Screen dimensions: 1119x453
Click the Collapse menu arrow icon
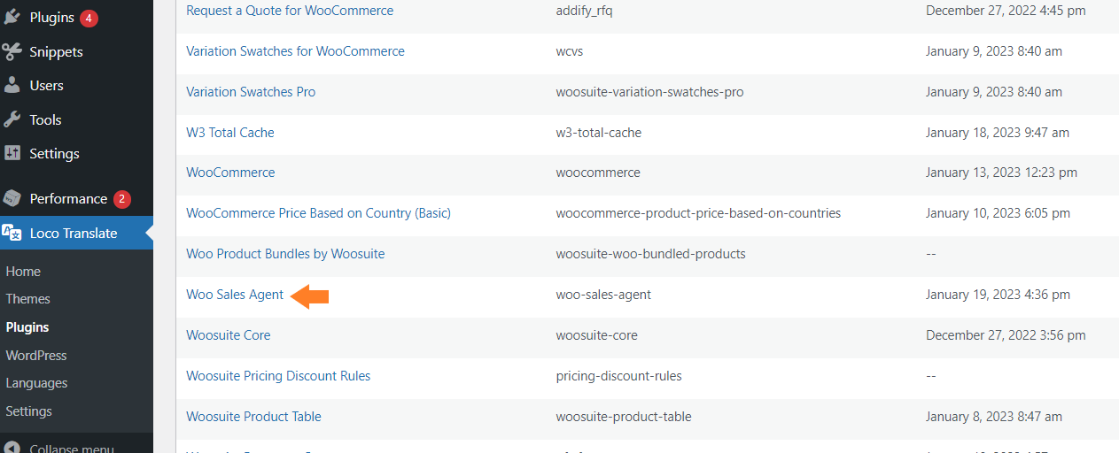12,448
